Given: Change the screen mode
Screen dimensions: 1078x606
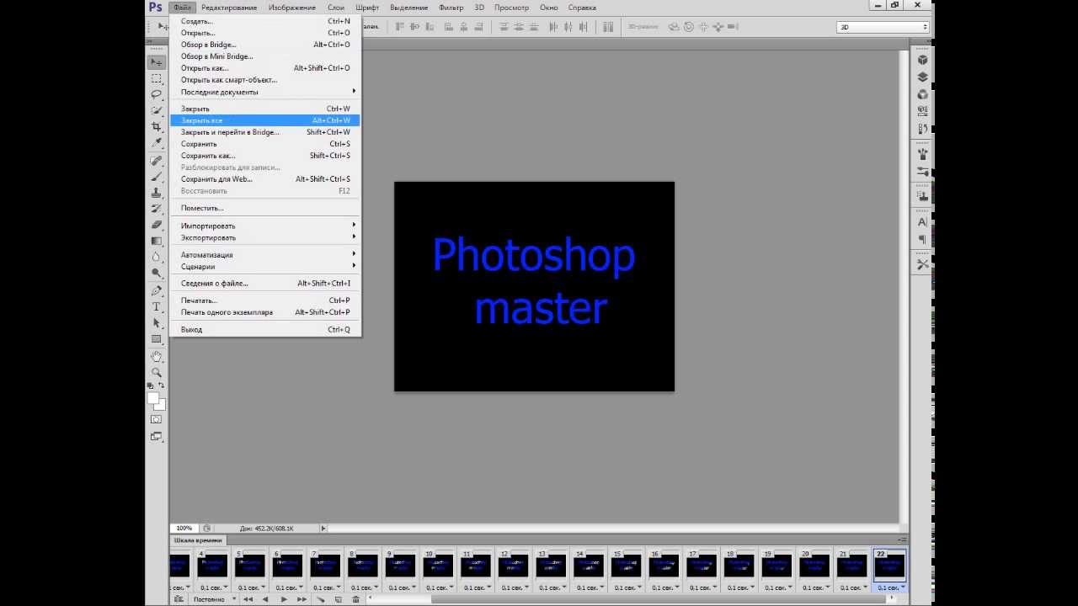Looking at the screenshot, I should coord(157,436).
